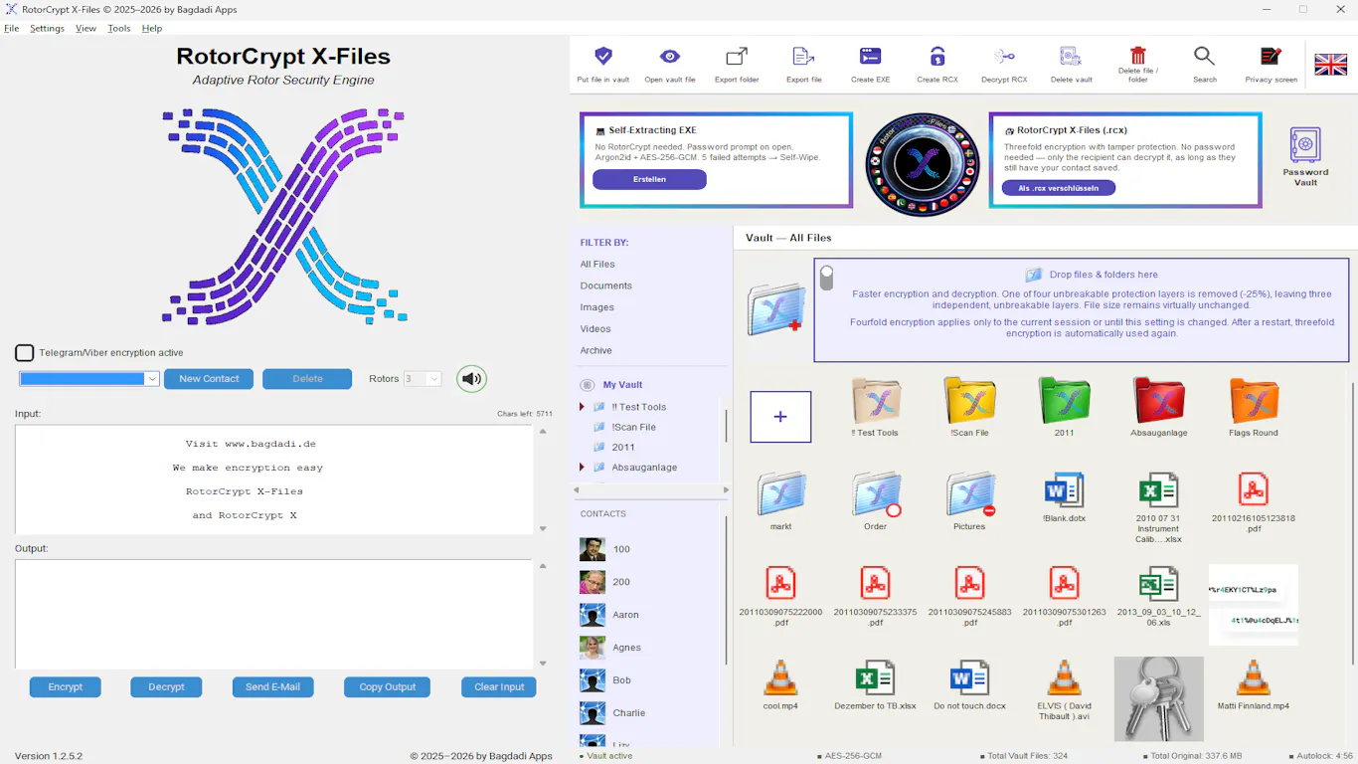Open the !! Test Tools folder icon
Screen dimensions: 1358x764
876,401
